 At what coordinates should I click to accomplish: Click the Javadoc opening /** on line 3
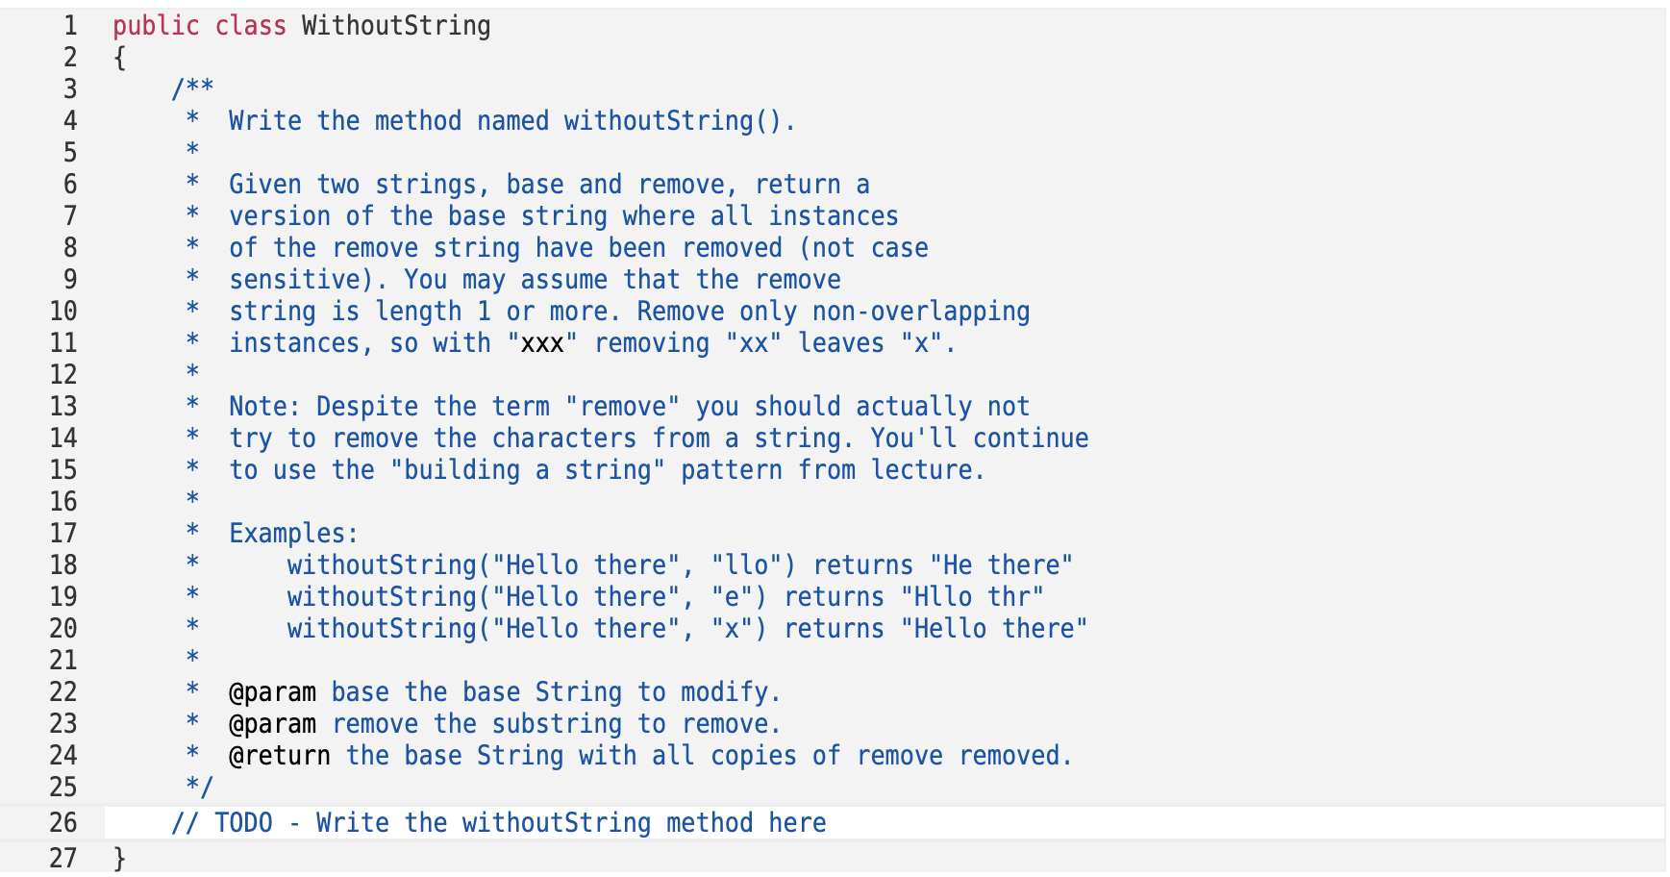[192, 89]
